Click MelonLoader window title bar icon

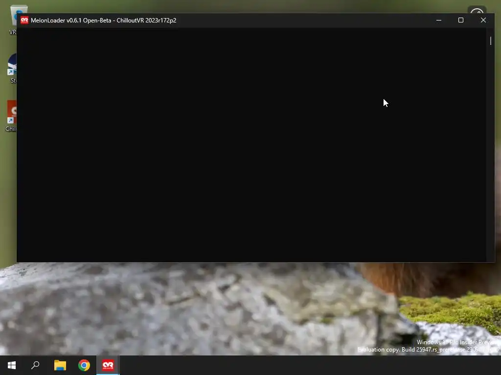(x=24, y=21)
